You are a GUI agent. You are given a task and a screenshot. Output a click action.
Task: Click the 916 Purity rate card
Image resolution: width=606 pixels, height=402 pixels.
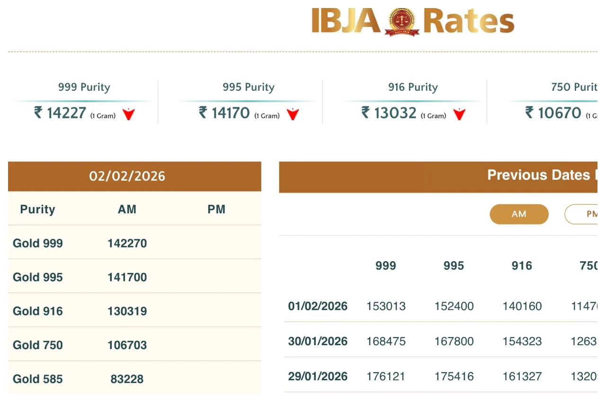coord(413,101)
